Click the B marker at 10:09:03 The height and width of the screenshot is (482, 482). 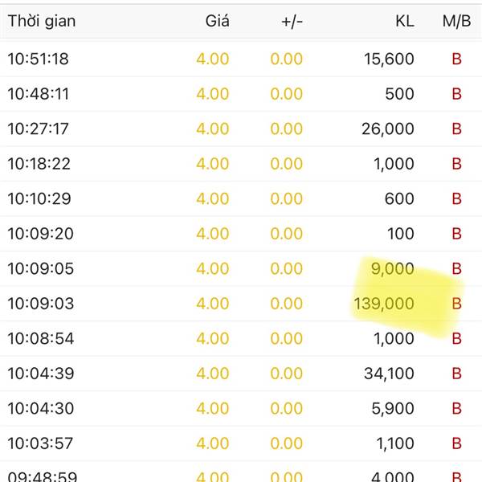tap(457, 304)
